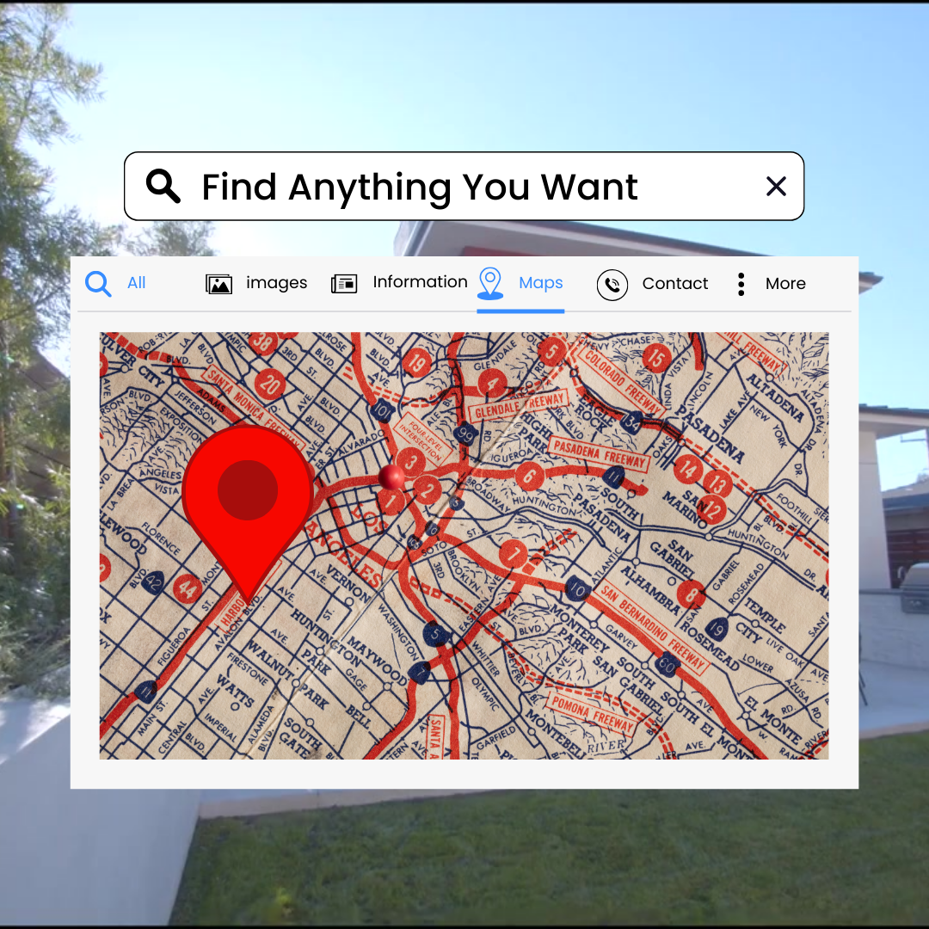Click the magnifier icon in search bar
The height and width of the screenshot is (929, 929).
click(x=163, y=186)
